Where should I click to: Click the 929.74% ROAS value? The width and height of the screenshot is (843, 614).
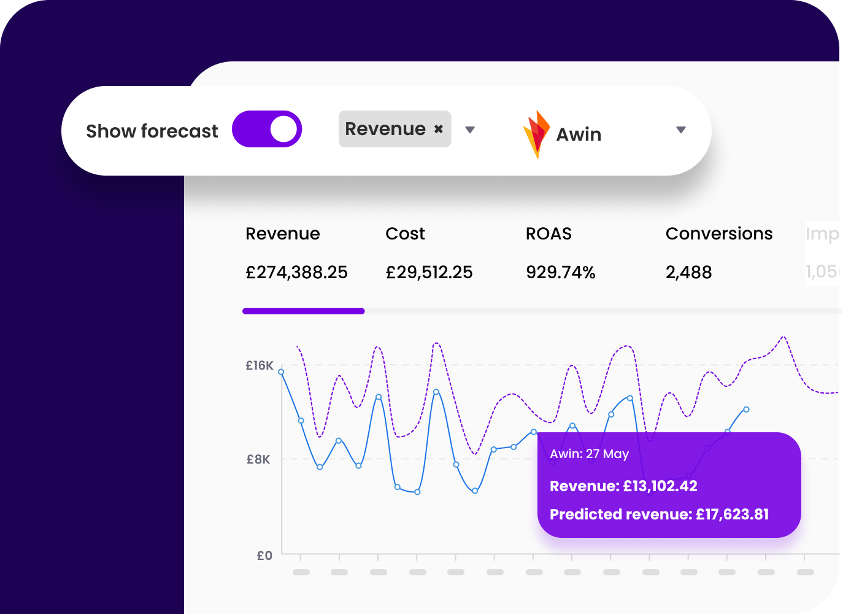pos(560,272)
